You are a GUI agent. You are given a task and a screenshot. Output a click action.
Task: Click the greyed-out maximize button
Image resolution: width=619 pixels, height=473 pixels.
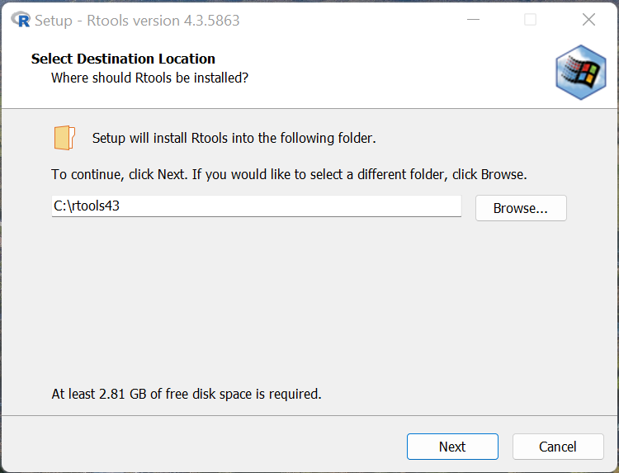click(530, 20)
